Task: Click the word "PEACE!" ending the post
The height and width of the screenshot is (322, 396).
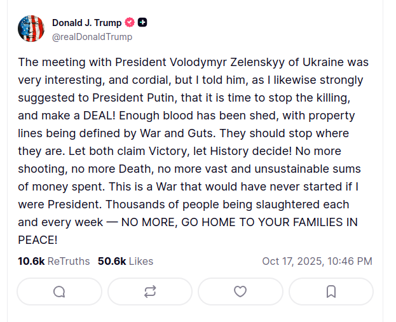Action: [x=38, y=240]
